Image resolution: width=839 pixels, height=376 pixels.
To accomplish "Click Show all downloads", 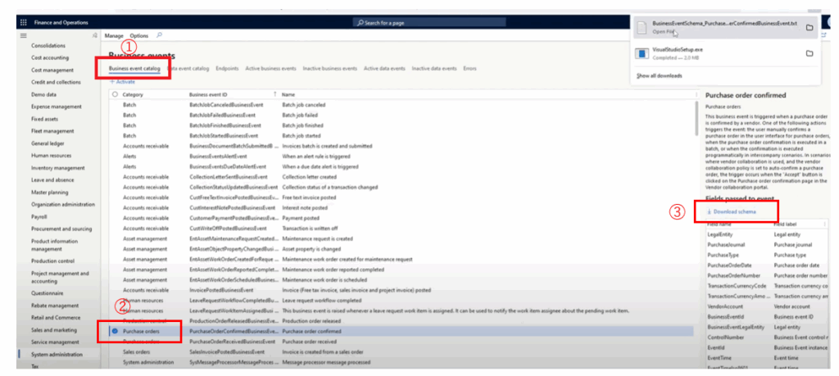I will coord(660,76).
